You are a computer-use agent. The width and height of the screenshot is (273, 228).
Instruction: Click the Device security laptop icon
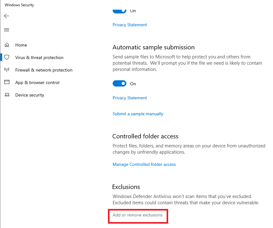[7, 95]
